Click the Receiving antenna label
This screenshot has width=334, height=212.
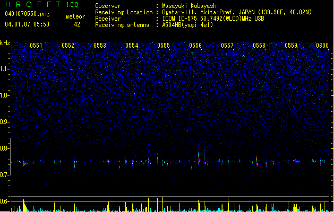point(122,25)
